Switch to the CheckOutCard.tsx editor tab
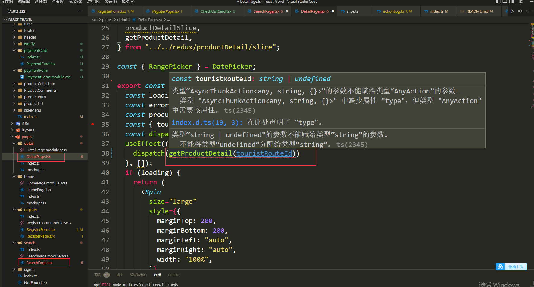 click(217, 11)
